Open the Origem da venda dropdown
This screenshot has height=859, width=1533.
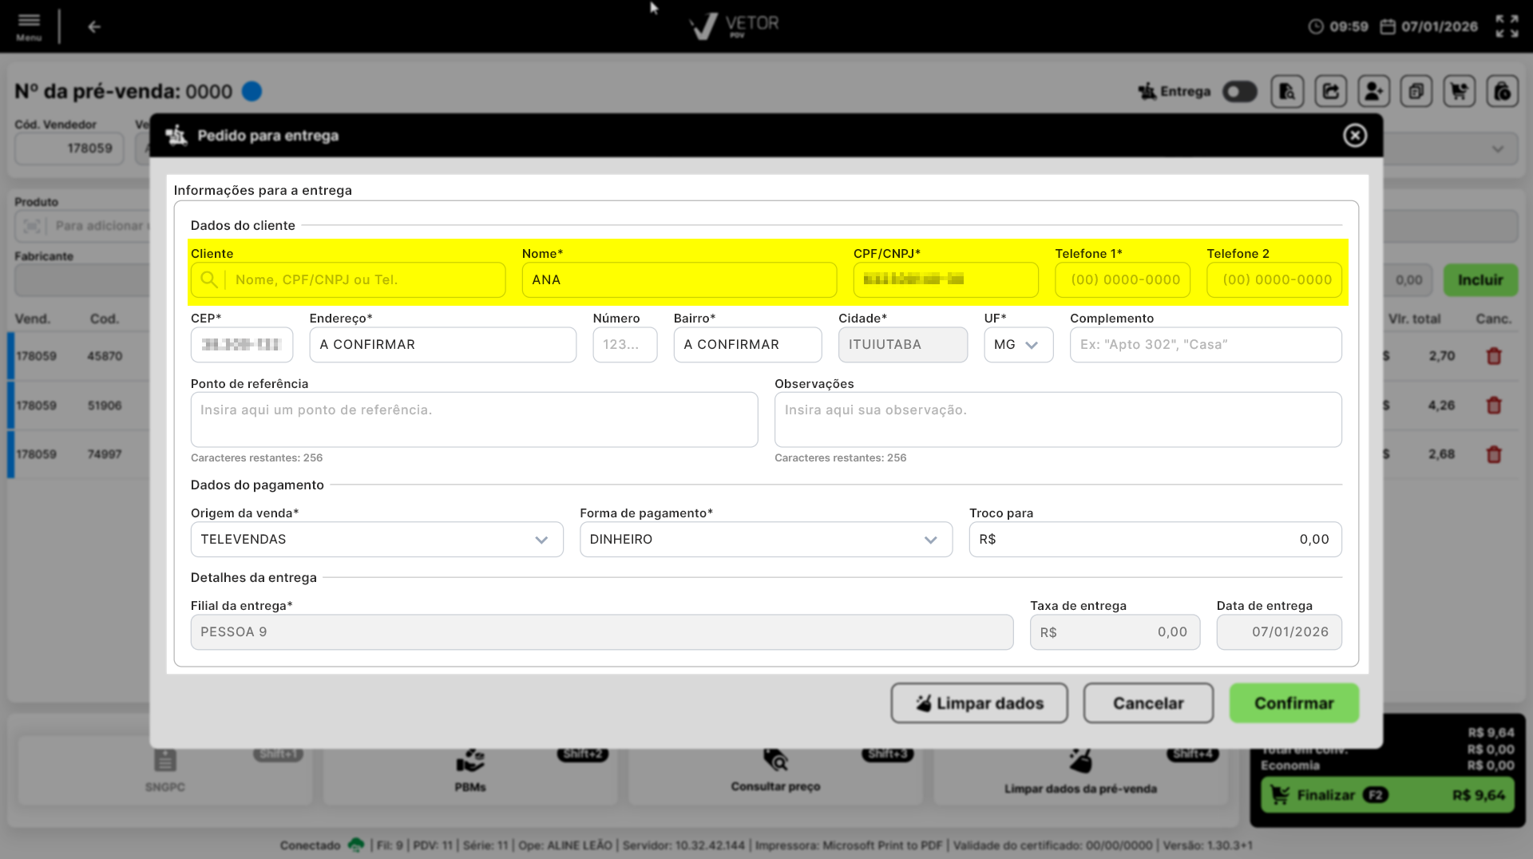point(376,540)
